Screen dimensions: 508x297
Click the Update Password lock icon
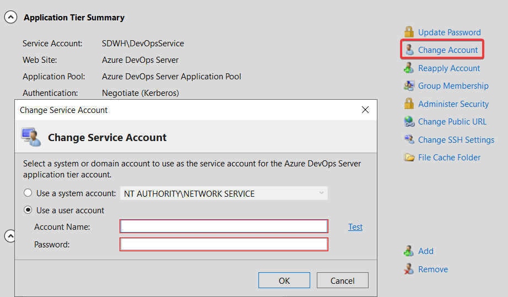tap(409, 32)
